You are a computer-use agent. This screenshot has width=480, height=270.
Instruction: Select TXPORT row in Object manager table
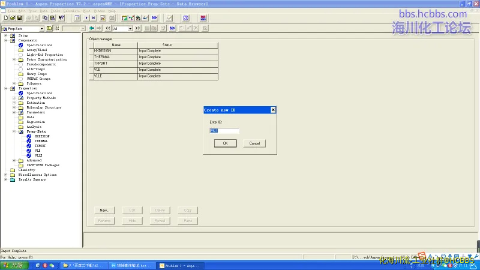coord(154,64)
